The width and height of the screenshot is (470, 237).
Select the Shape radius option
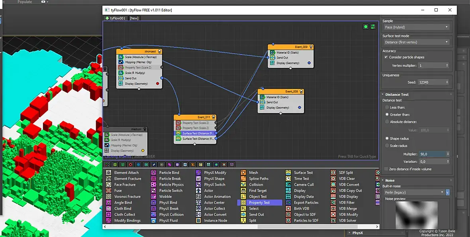pyautogui.click(x=387, y=138)
